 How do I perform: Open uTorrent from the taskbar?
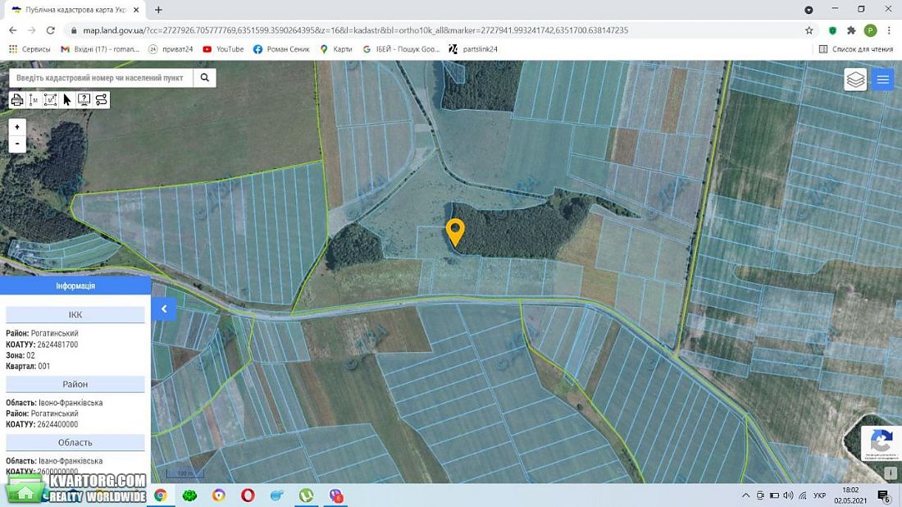tap(306, 495)
